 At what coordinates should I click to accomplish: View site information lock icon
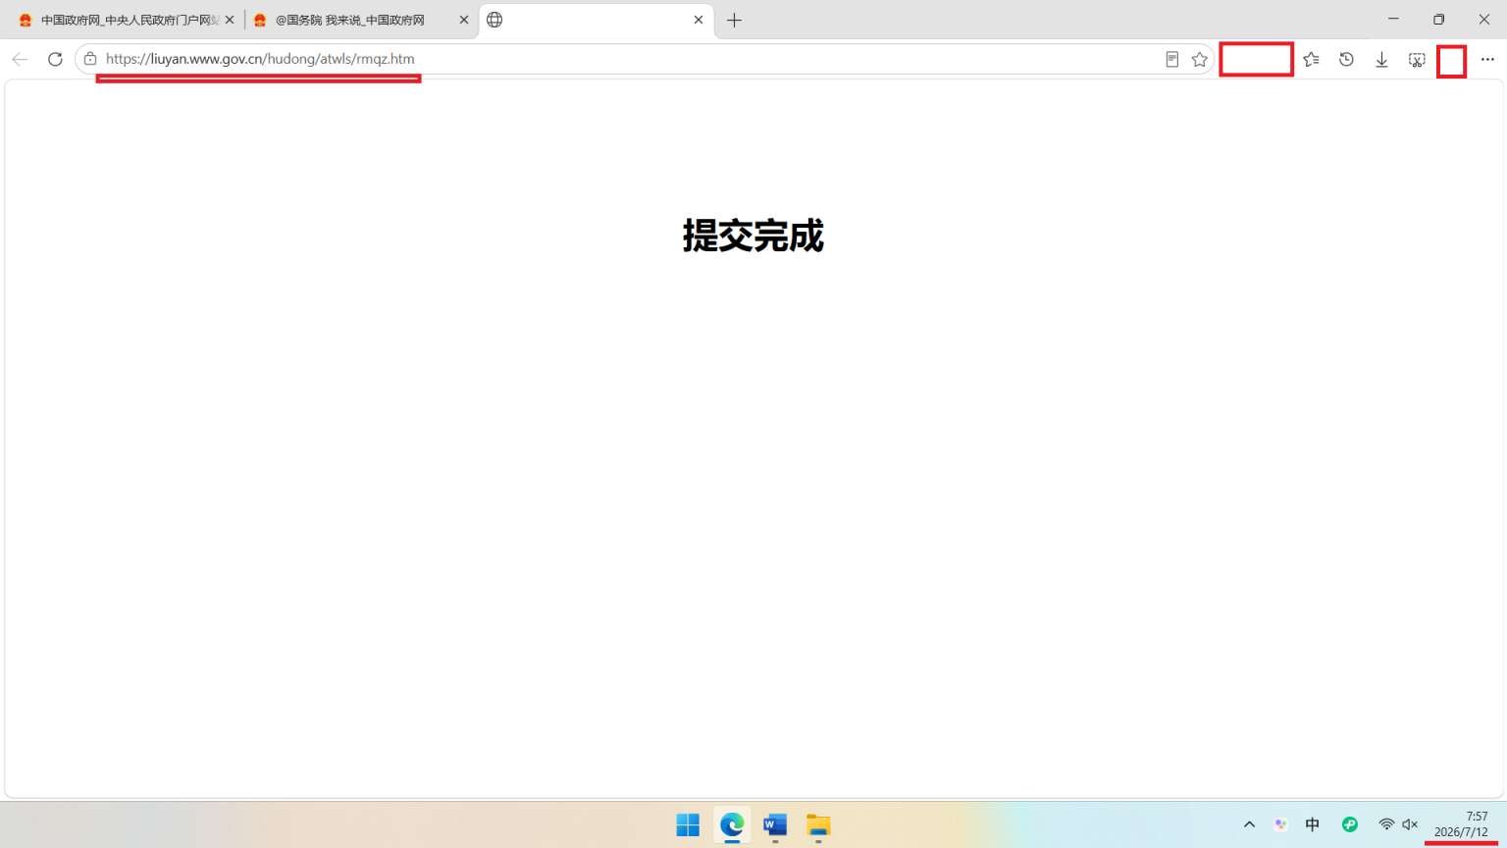(x=90, y=59)
